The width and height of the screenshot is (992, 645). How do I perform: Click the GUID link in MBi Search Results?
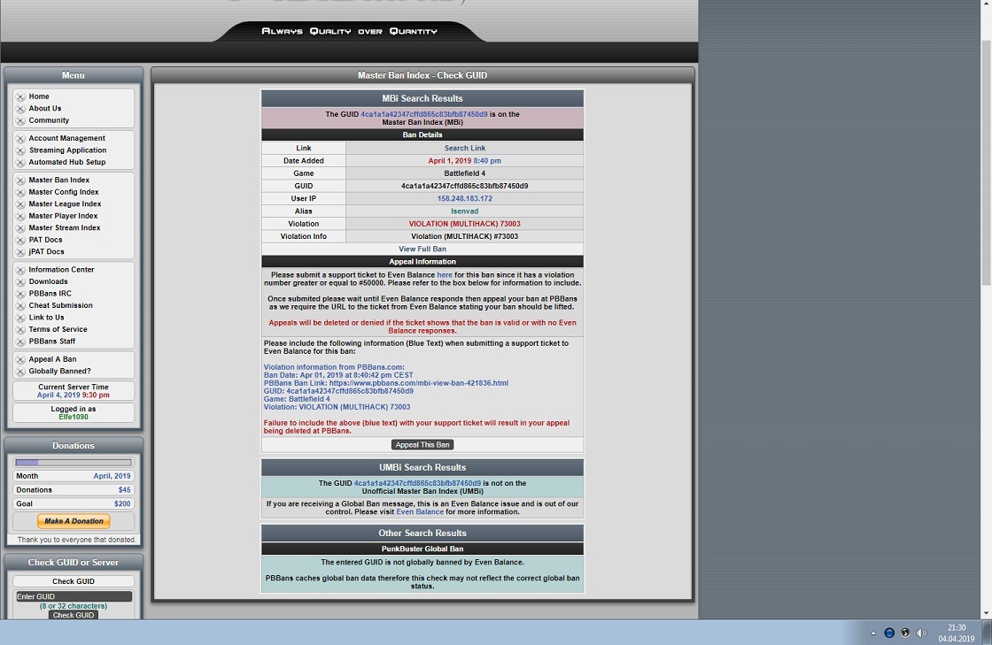coord(424,114)
